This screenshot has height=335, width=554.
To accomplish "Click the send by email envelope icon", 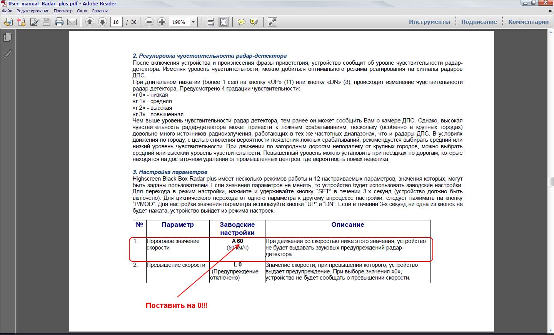I will 72,22.
